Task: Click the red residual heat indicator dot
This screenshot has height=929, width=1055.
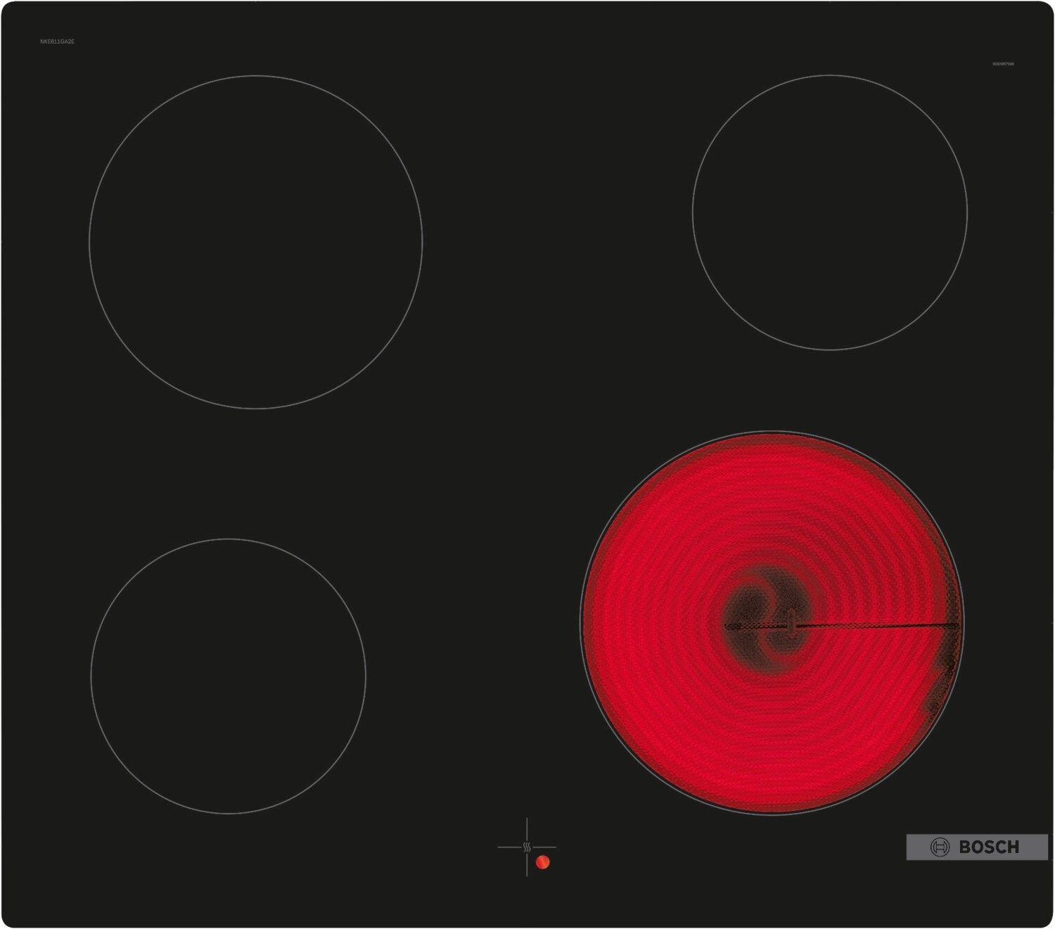Action: pyautogui.click(x=542, y=862)
